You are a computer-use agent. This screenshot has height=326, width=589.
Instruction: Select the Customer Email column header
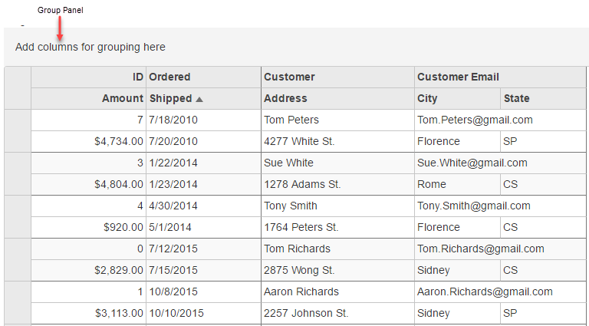[x=502, y=77]
